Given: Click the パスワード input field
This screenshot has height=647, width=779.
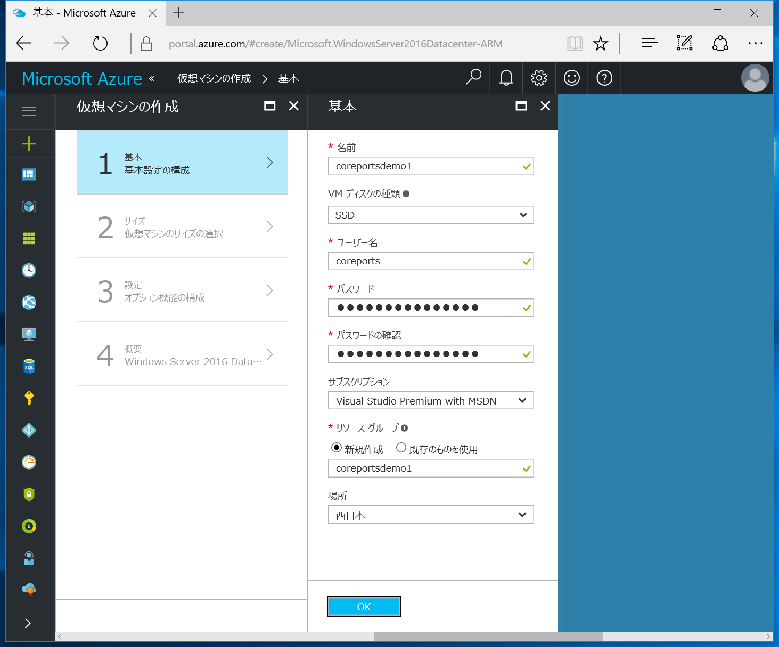Looking at the screenshot, I should (431, 308).
